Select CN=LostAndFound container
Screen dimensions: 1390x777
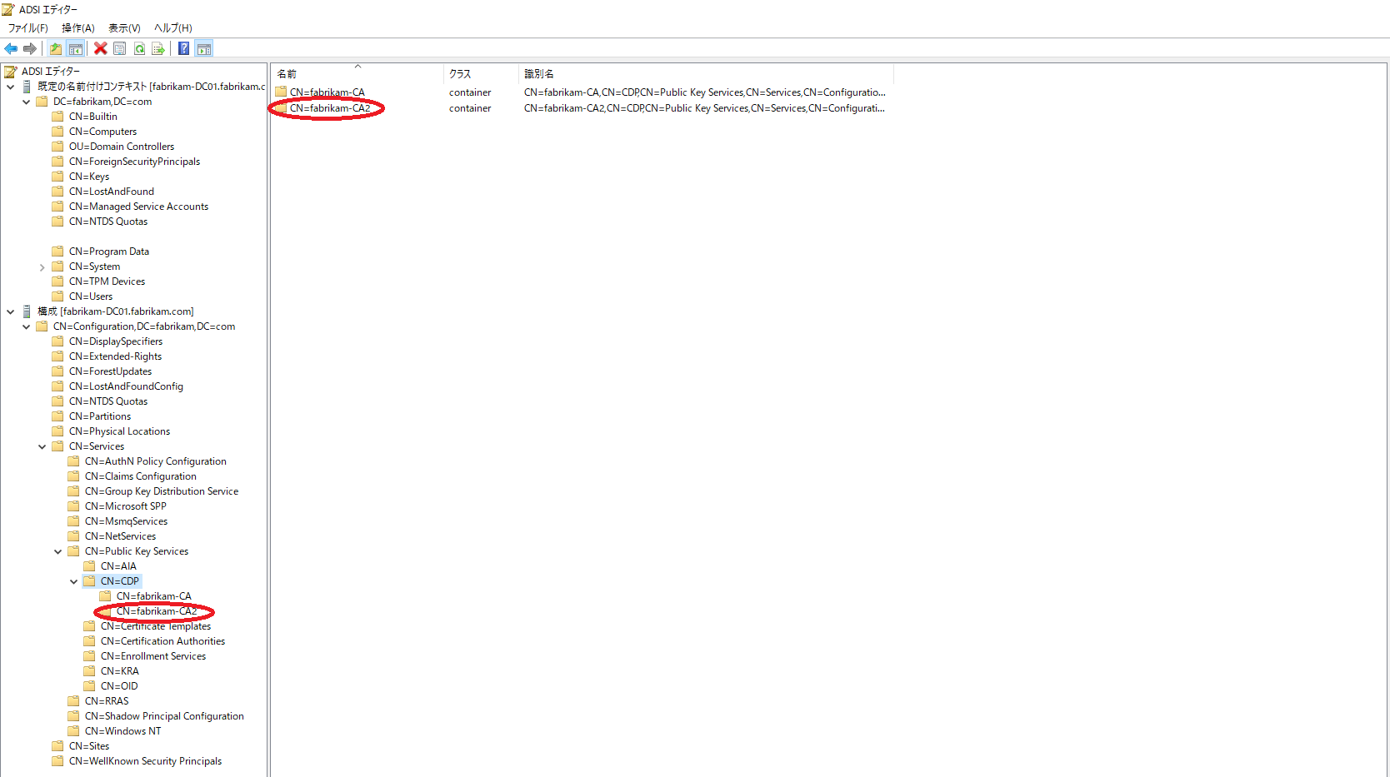112,192
